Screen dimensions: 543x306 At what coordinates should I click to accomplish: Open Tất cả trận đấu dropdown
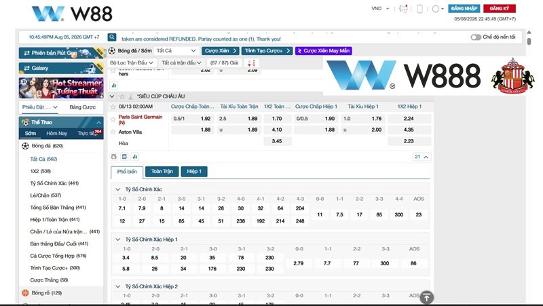tap(181, 62)
